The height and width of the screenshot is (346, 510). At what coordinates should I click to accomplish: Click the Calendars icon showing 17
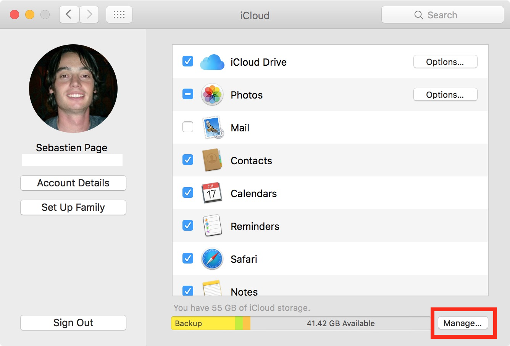pyautogui.click(x=211, y=193)
